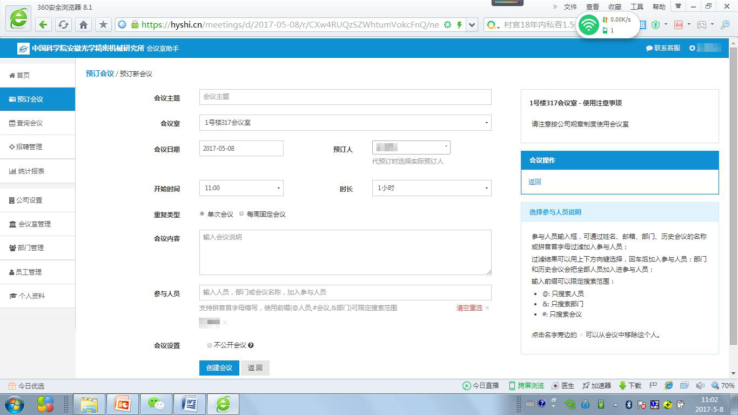The width and height of the screenshot is (738, 415).
Task: Select the 单次会议 radio option
Action: click(x=202, y=214)
